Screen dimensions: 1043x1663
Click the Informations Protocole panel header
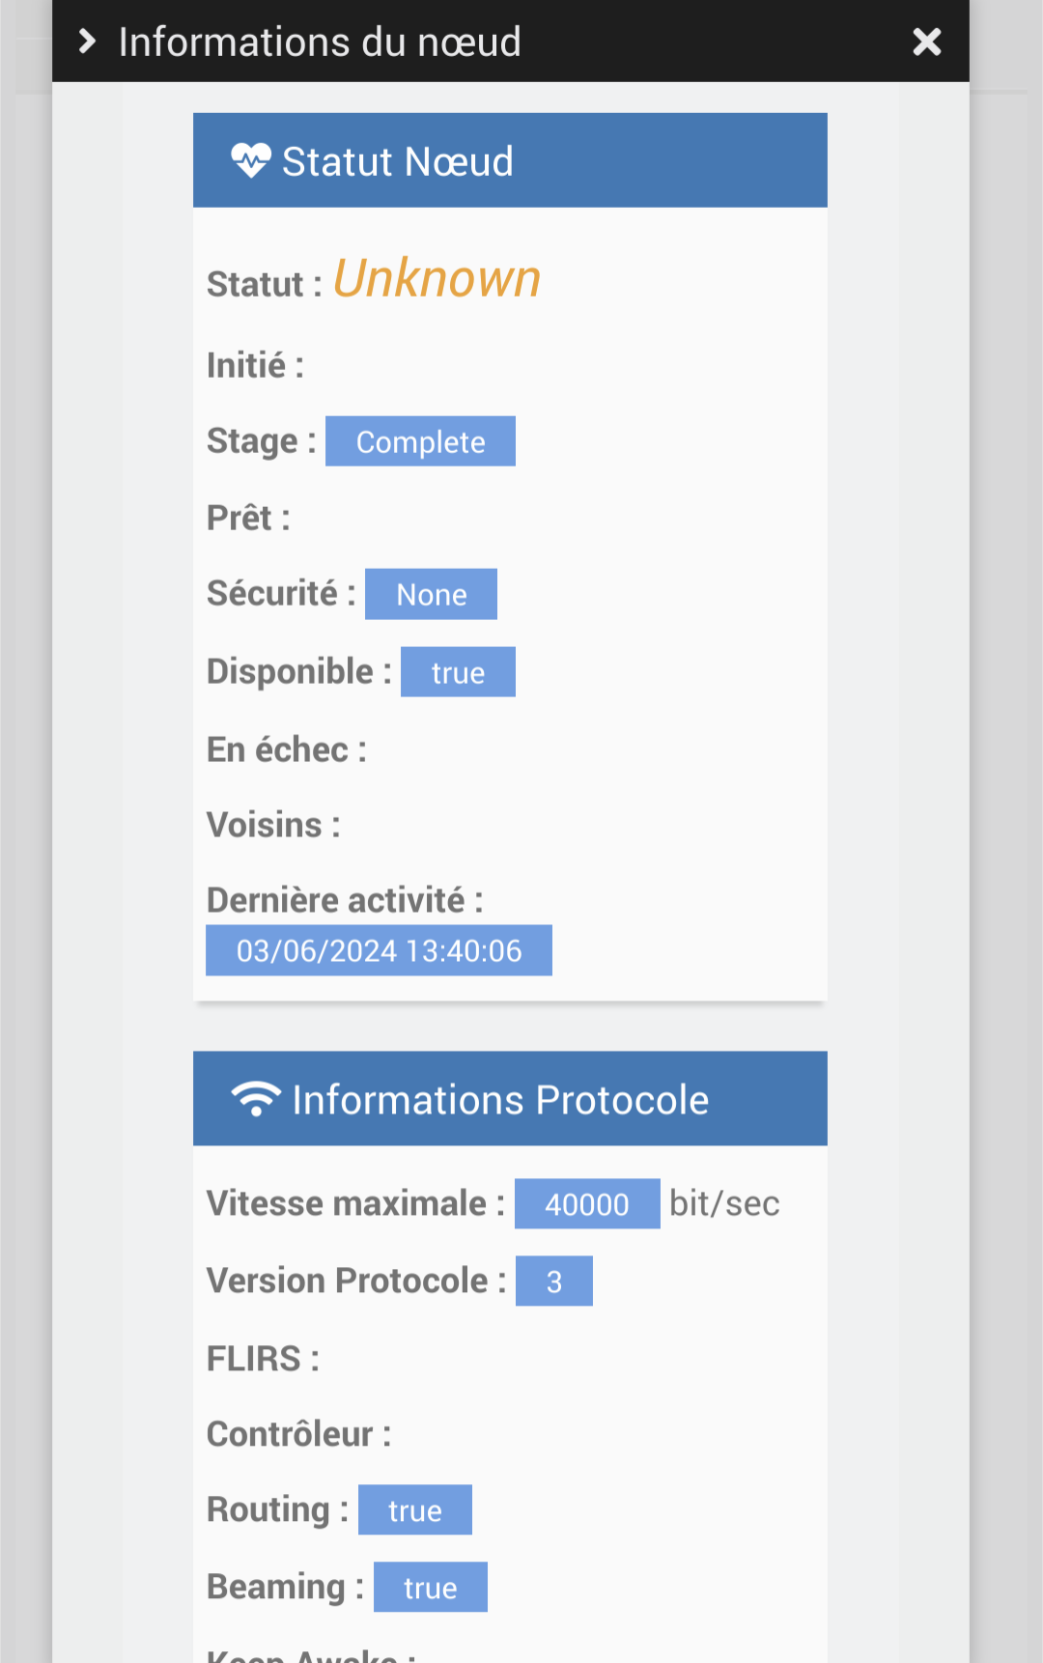point(510,1099)
